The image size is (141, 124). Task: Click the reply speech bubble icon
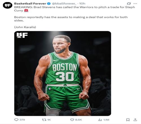tap(16, 120)
